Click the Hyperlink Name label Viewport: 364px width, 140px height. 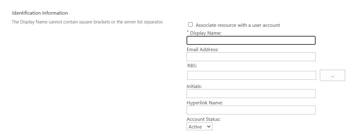click(x=205, y=103)
